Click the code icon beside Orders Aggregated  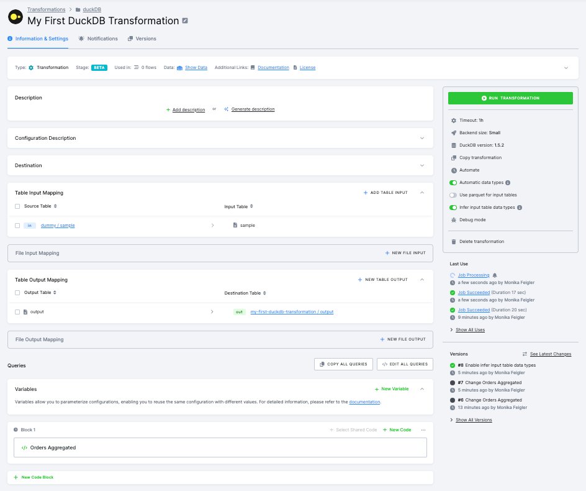point(24,447)
